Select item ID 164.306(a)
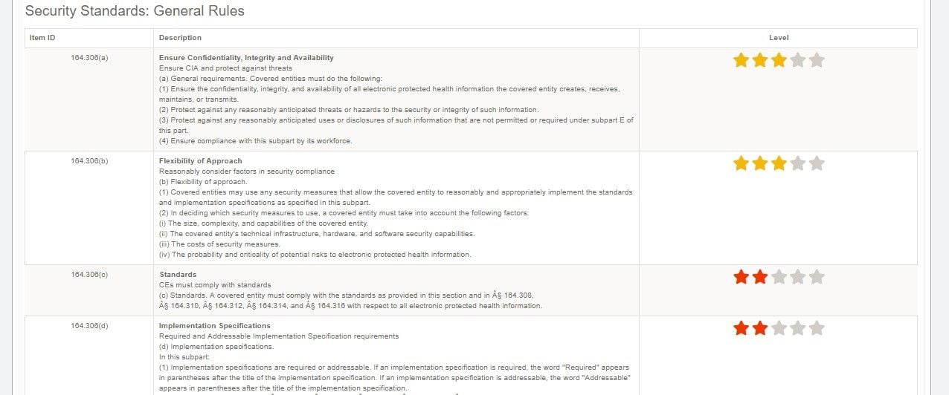 [x=89, y=58]
